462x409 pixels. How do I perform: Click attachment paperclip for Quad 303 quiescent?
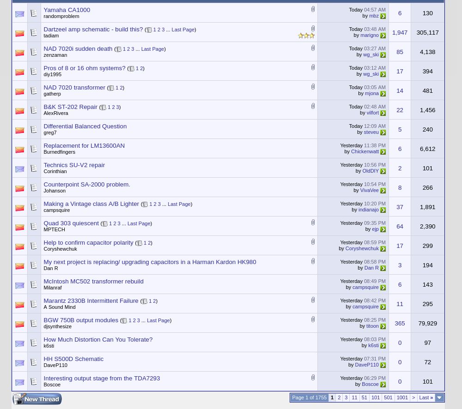[x=313, y=223]
